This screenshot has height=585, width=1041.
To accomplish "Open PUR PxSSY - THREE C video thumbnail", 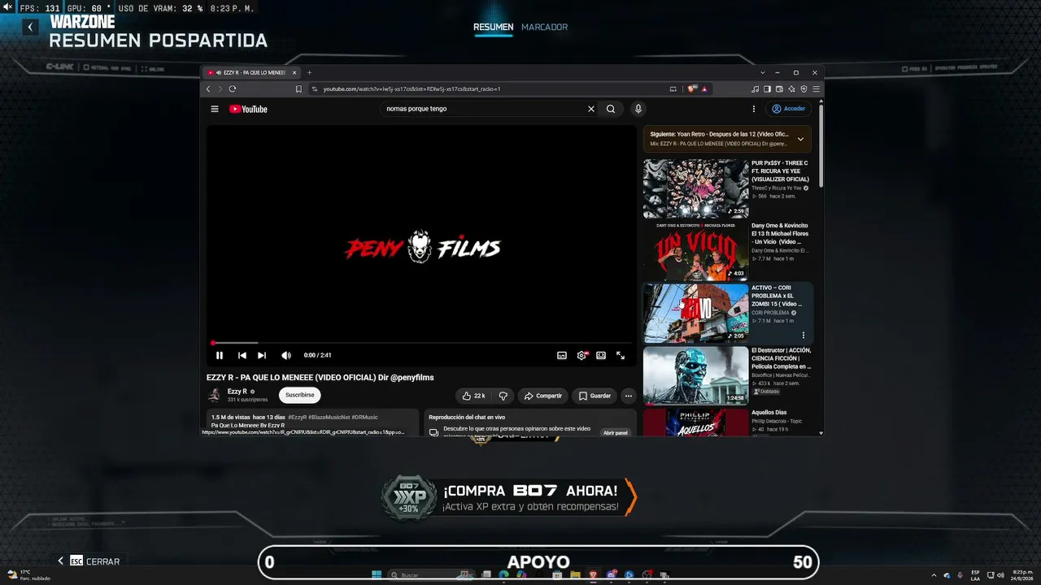I will [696, 188].
